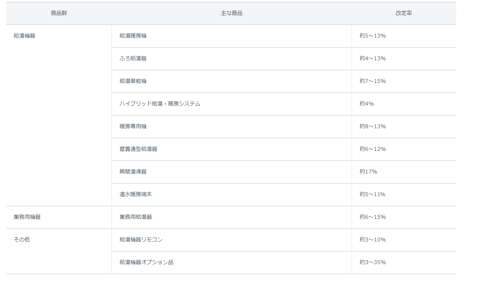Click the 瞬間湯沸器 product cell
Image resolution: width=477 pixels, height=281 pixels.
click(x=133, y=172)
